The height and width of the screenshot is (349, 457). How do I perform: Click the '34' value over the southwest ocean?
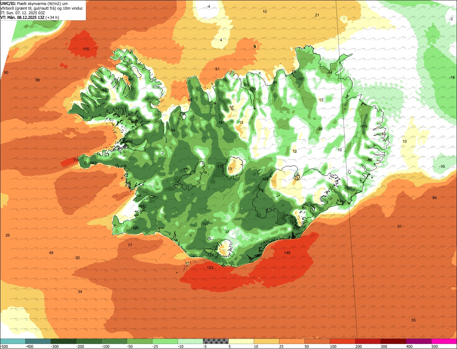[80, 292]
